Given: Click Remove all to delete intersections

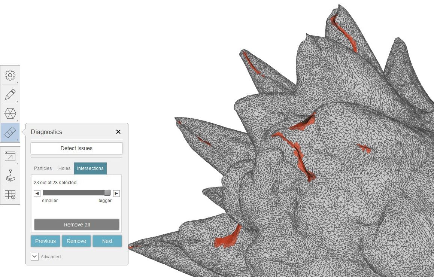Looking at the screenshot, I should coord(76,224).
